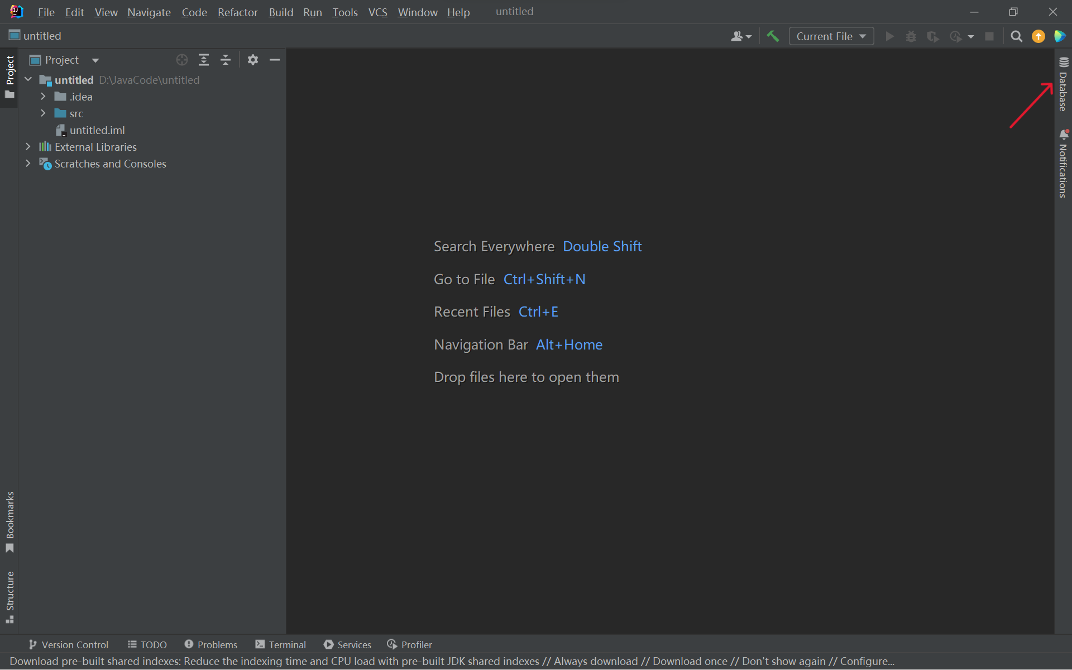Expand the src folder
Viewport: 1072px width, 670px height.
click(x=43, y=113)
